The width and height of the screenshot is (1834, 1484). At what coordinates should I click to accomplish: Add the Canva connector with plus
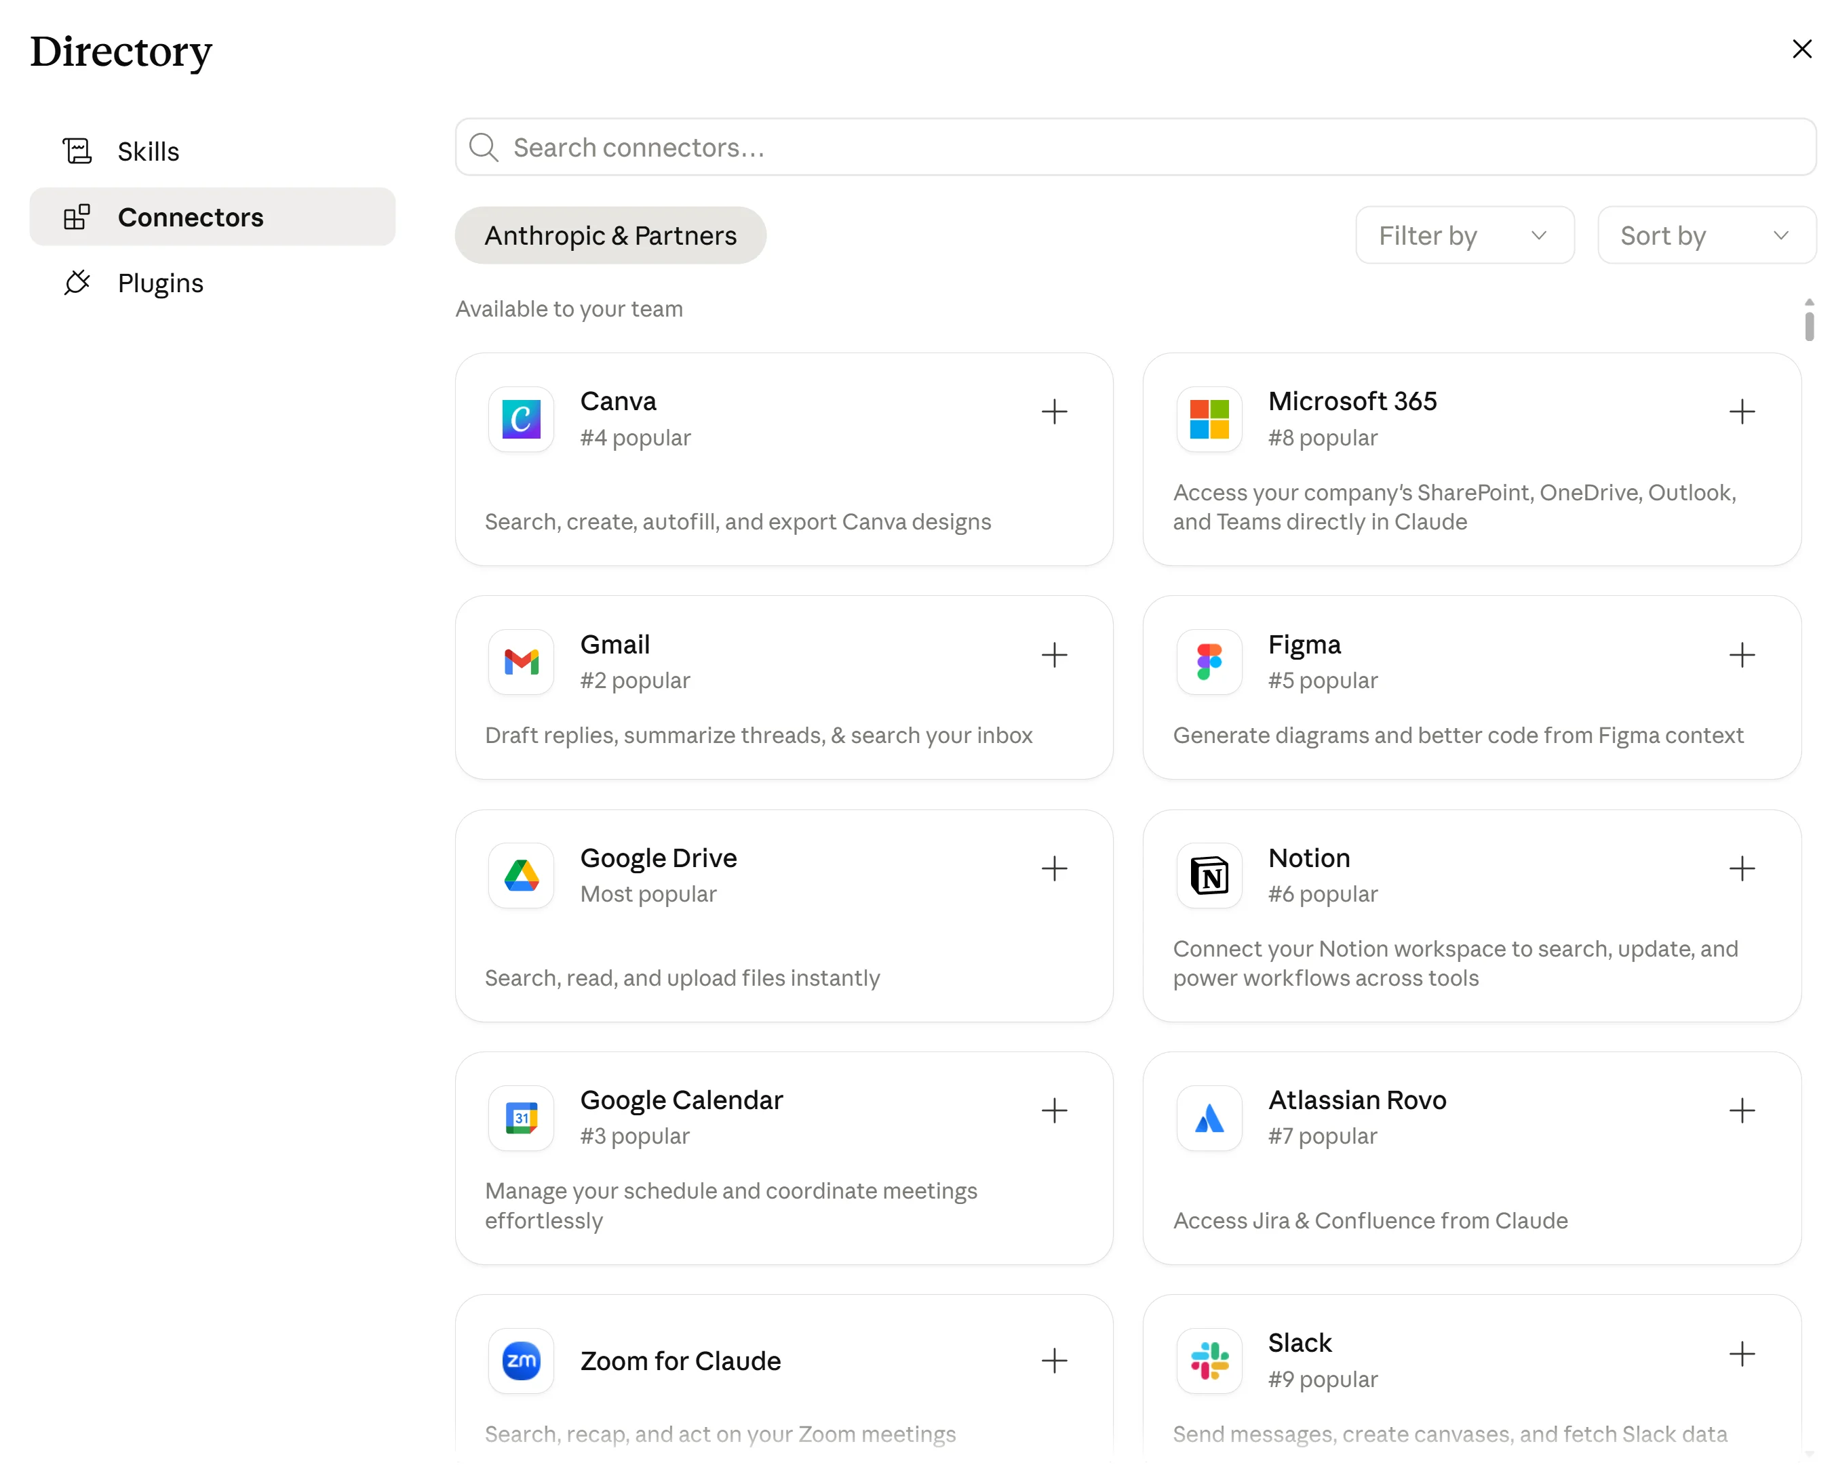click(x=1054, y=412)
